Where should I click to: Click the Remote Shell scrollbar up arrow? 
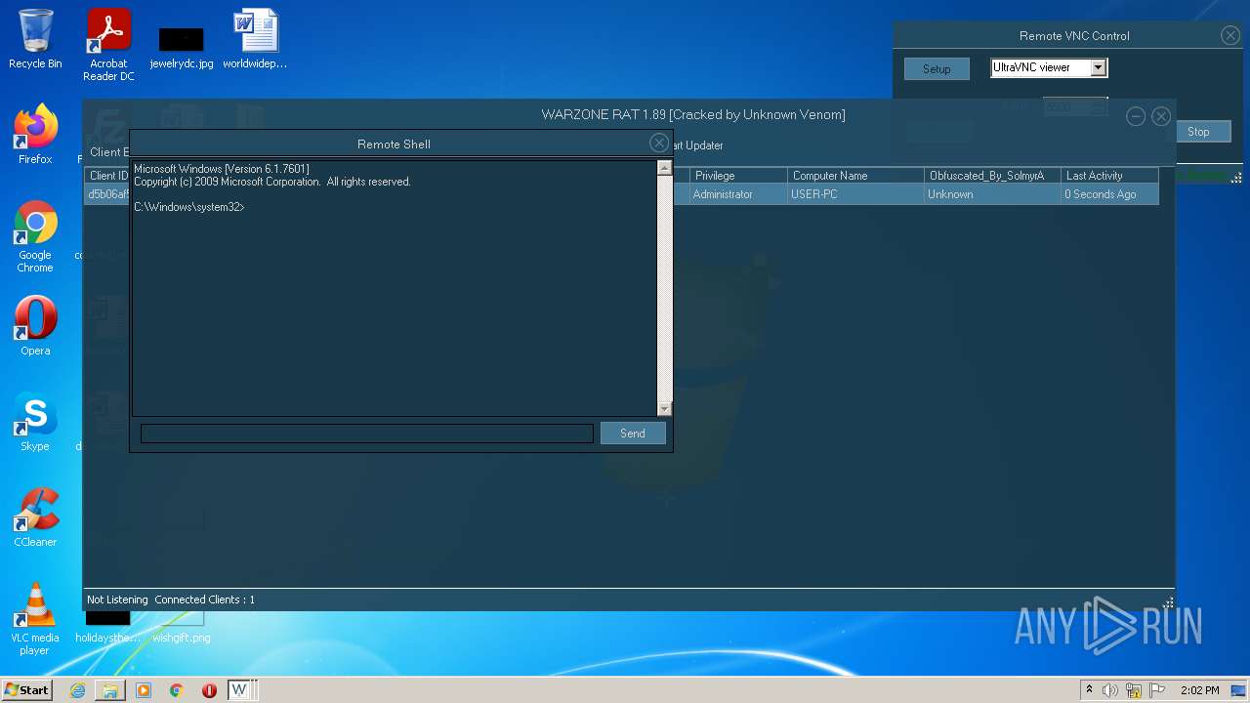[x=664, y=168]
